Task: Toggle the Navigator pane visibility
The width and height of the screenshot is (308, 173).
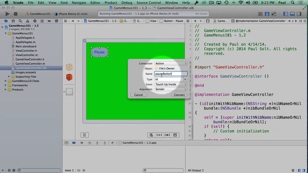Action: coord(285,14)
